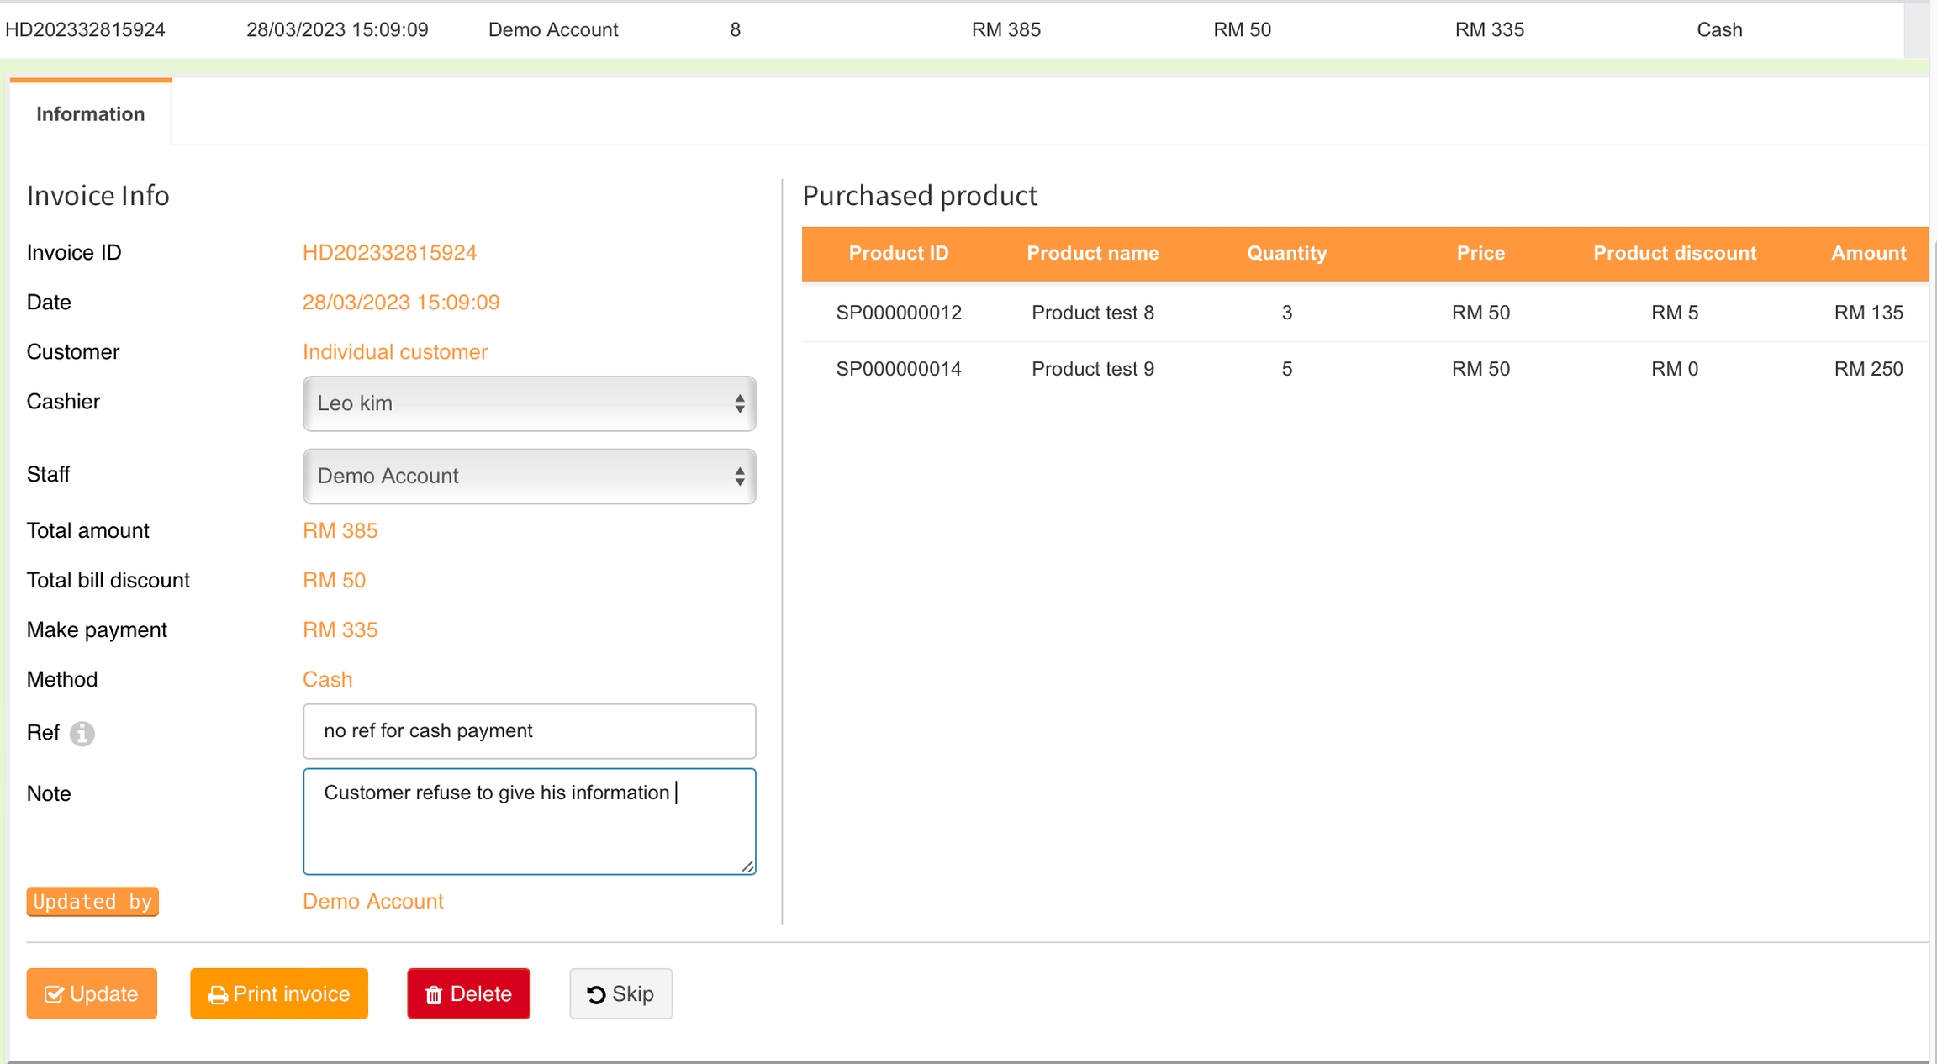
Task: Click invoice ID HD202332815924 link
Action: [389, 252]
